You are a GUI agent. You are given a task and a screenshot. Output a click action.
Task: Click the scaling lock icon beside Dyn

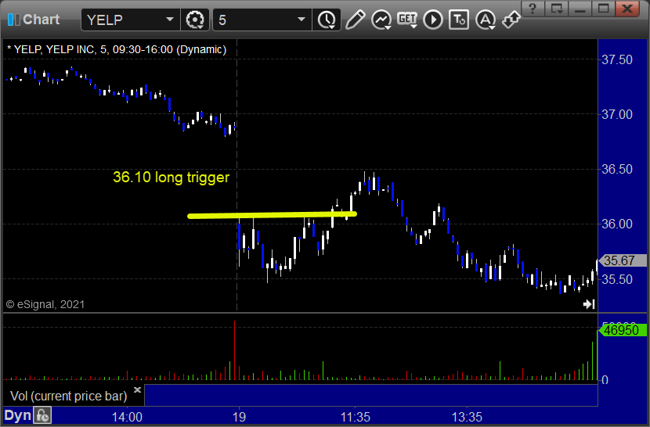[42, 415]
